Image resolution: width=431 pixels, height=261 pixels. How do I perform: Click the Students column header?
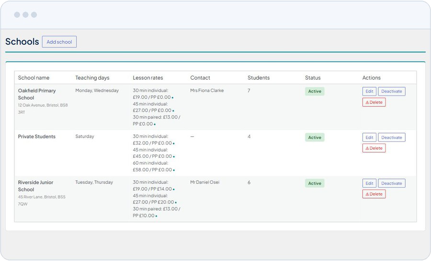pyautogui.click(x=259, y=78)
